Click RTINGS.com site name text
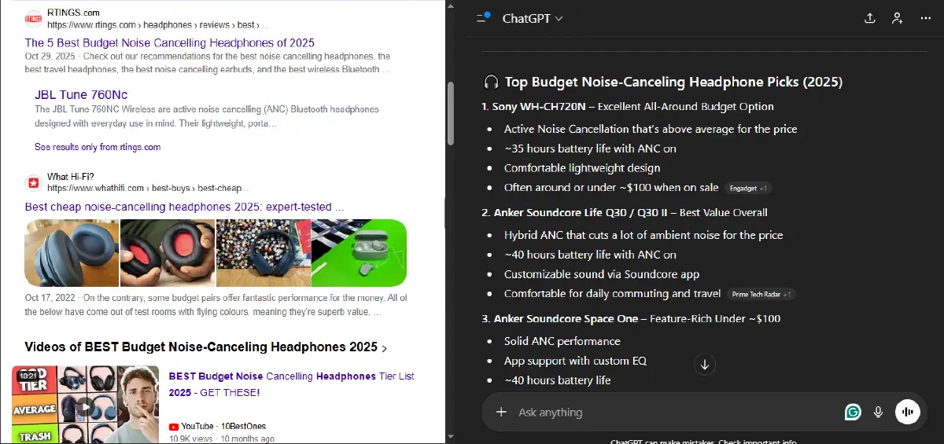 point(73,13)
